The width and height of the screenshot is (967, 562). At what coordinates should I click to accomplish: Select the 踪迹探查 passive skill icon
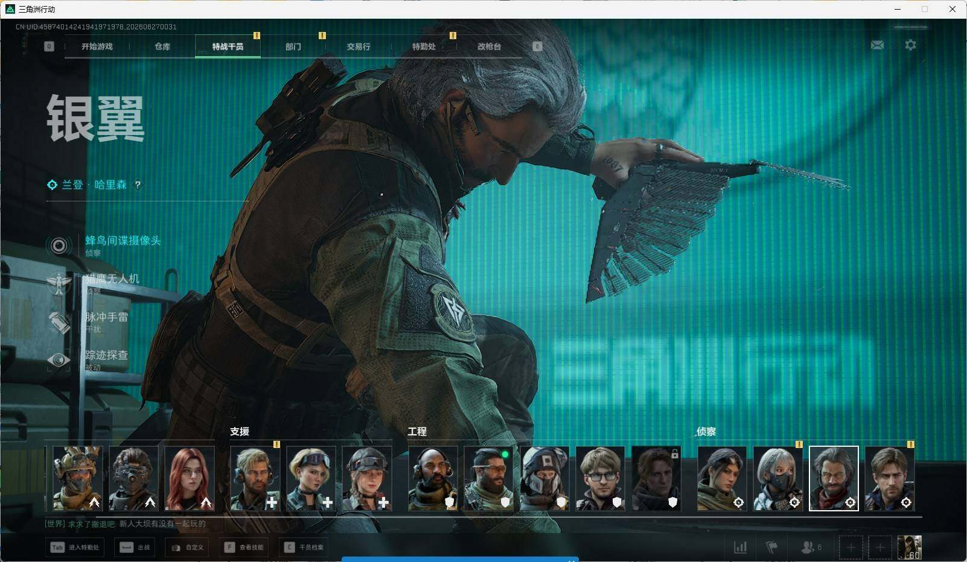59,360
